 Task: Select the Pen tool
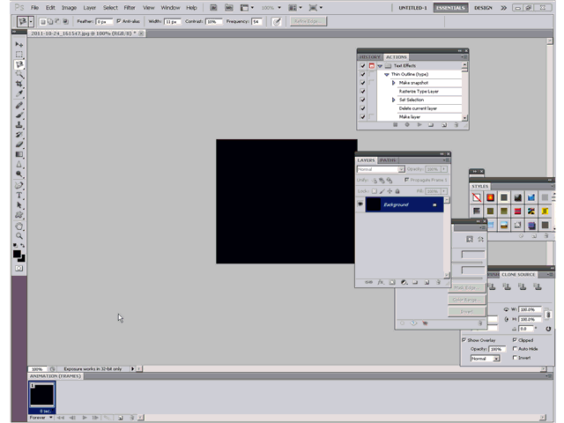(19, 186)
